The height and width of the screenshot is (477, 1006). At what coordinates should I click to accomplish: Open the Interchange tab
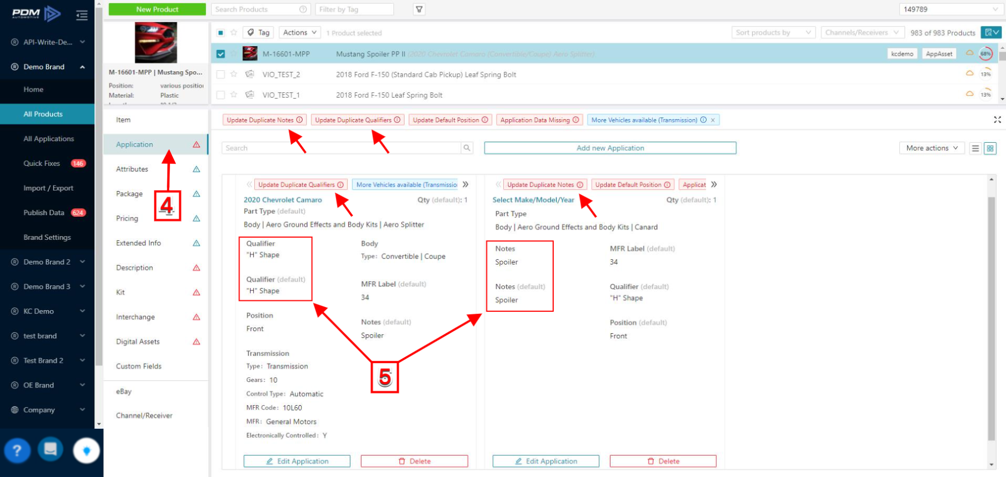point(156,317)
